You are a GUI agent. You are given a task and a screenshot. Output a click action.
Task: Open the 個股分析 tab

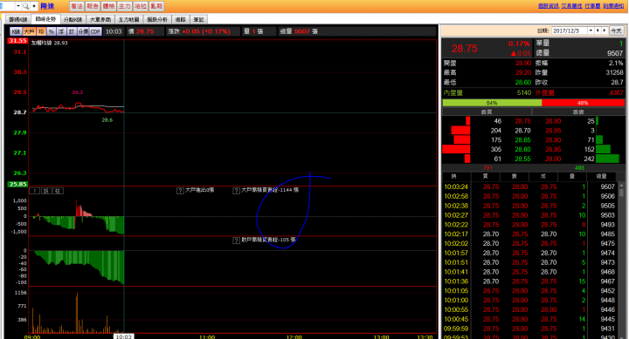pos(157,20)
